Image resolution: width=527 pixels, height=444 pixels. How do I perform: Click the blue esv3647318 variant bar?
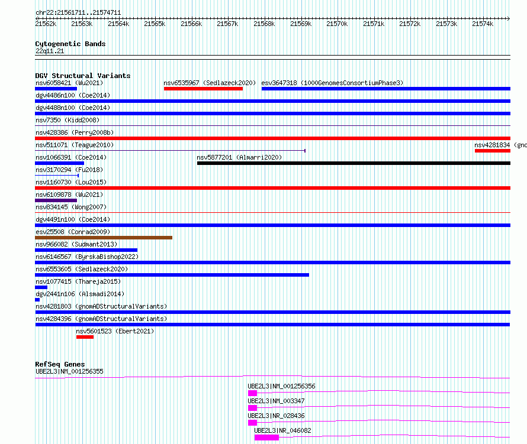click(386, 89)
